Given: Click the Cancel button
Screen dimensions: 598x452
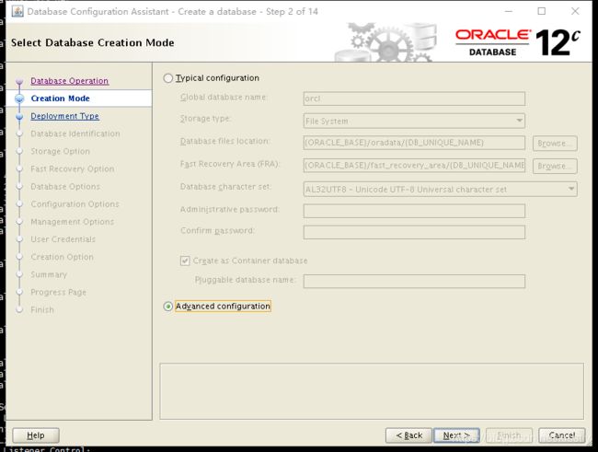Looking at the screenshot, I should [562, 435].
